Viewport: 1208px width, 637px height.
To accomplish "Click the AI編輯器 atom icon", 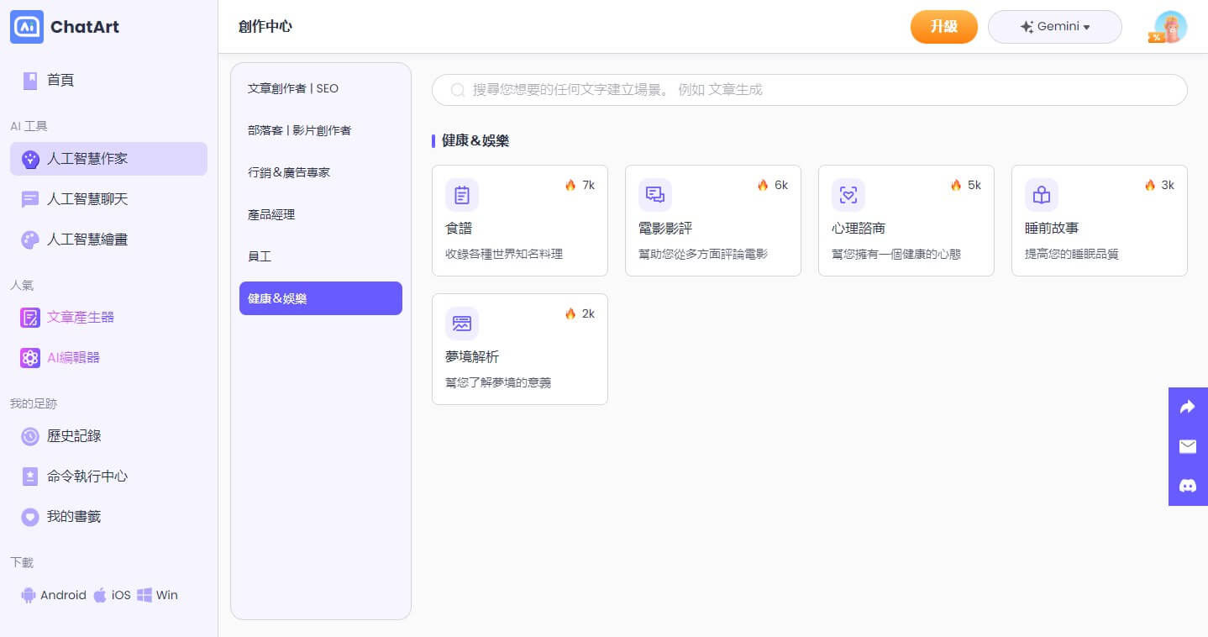I will (x=30, y=358).
